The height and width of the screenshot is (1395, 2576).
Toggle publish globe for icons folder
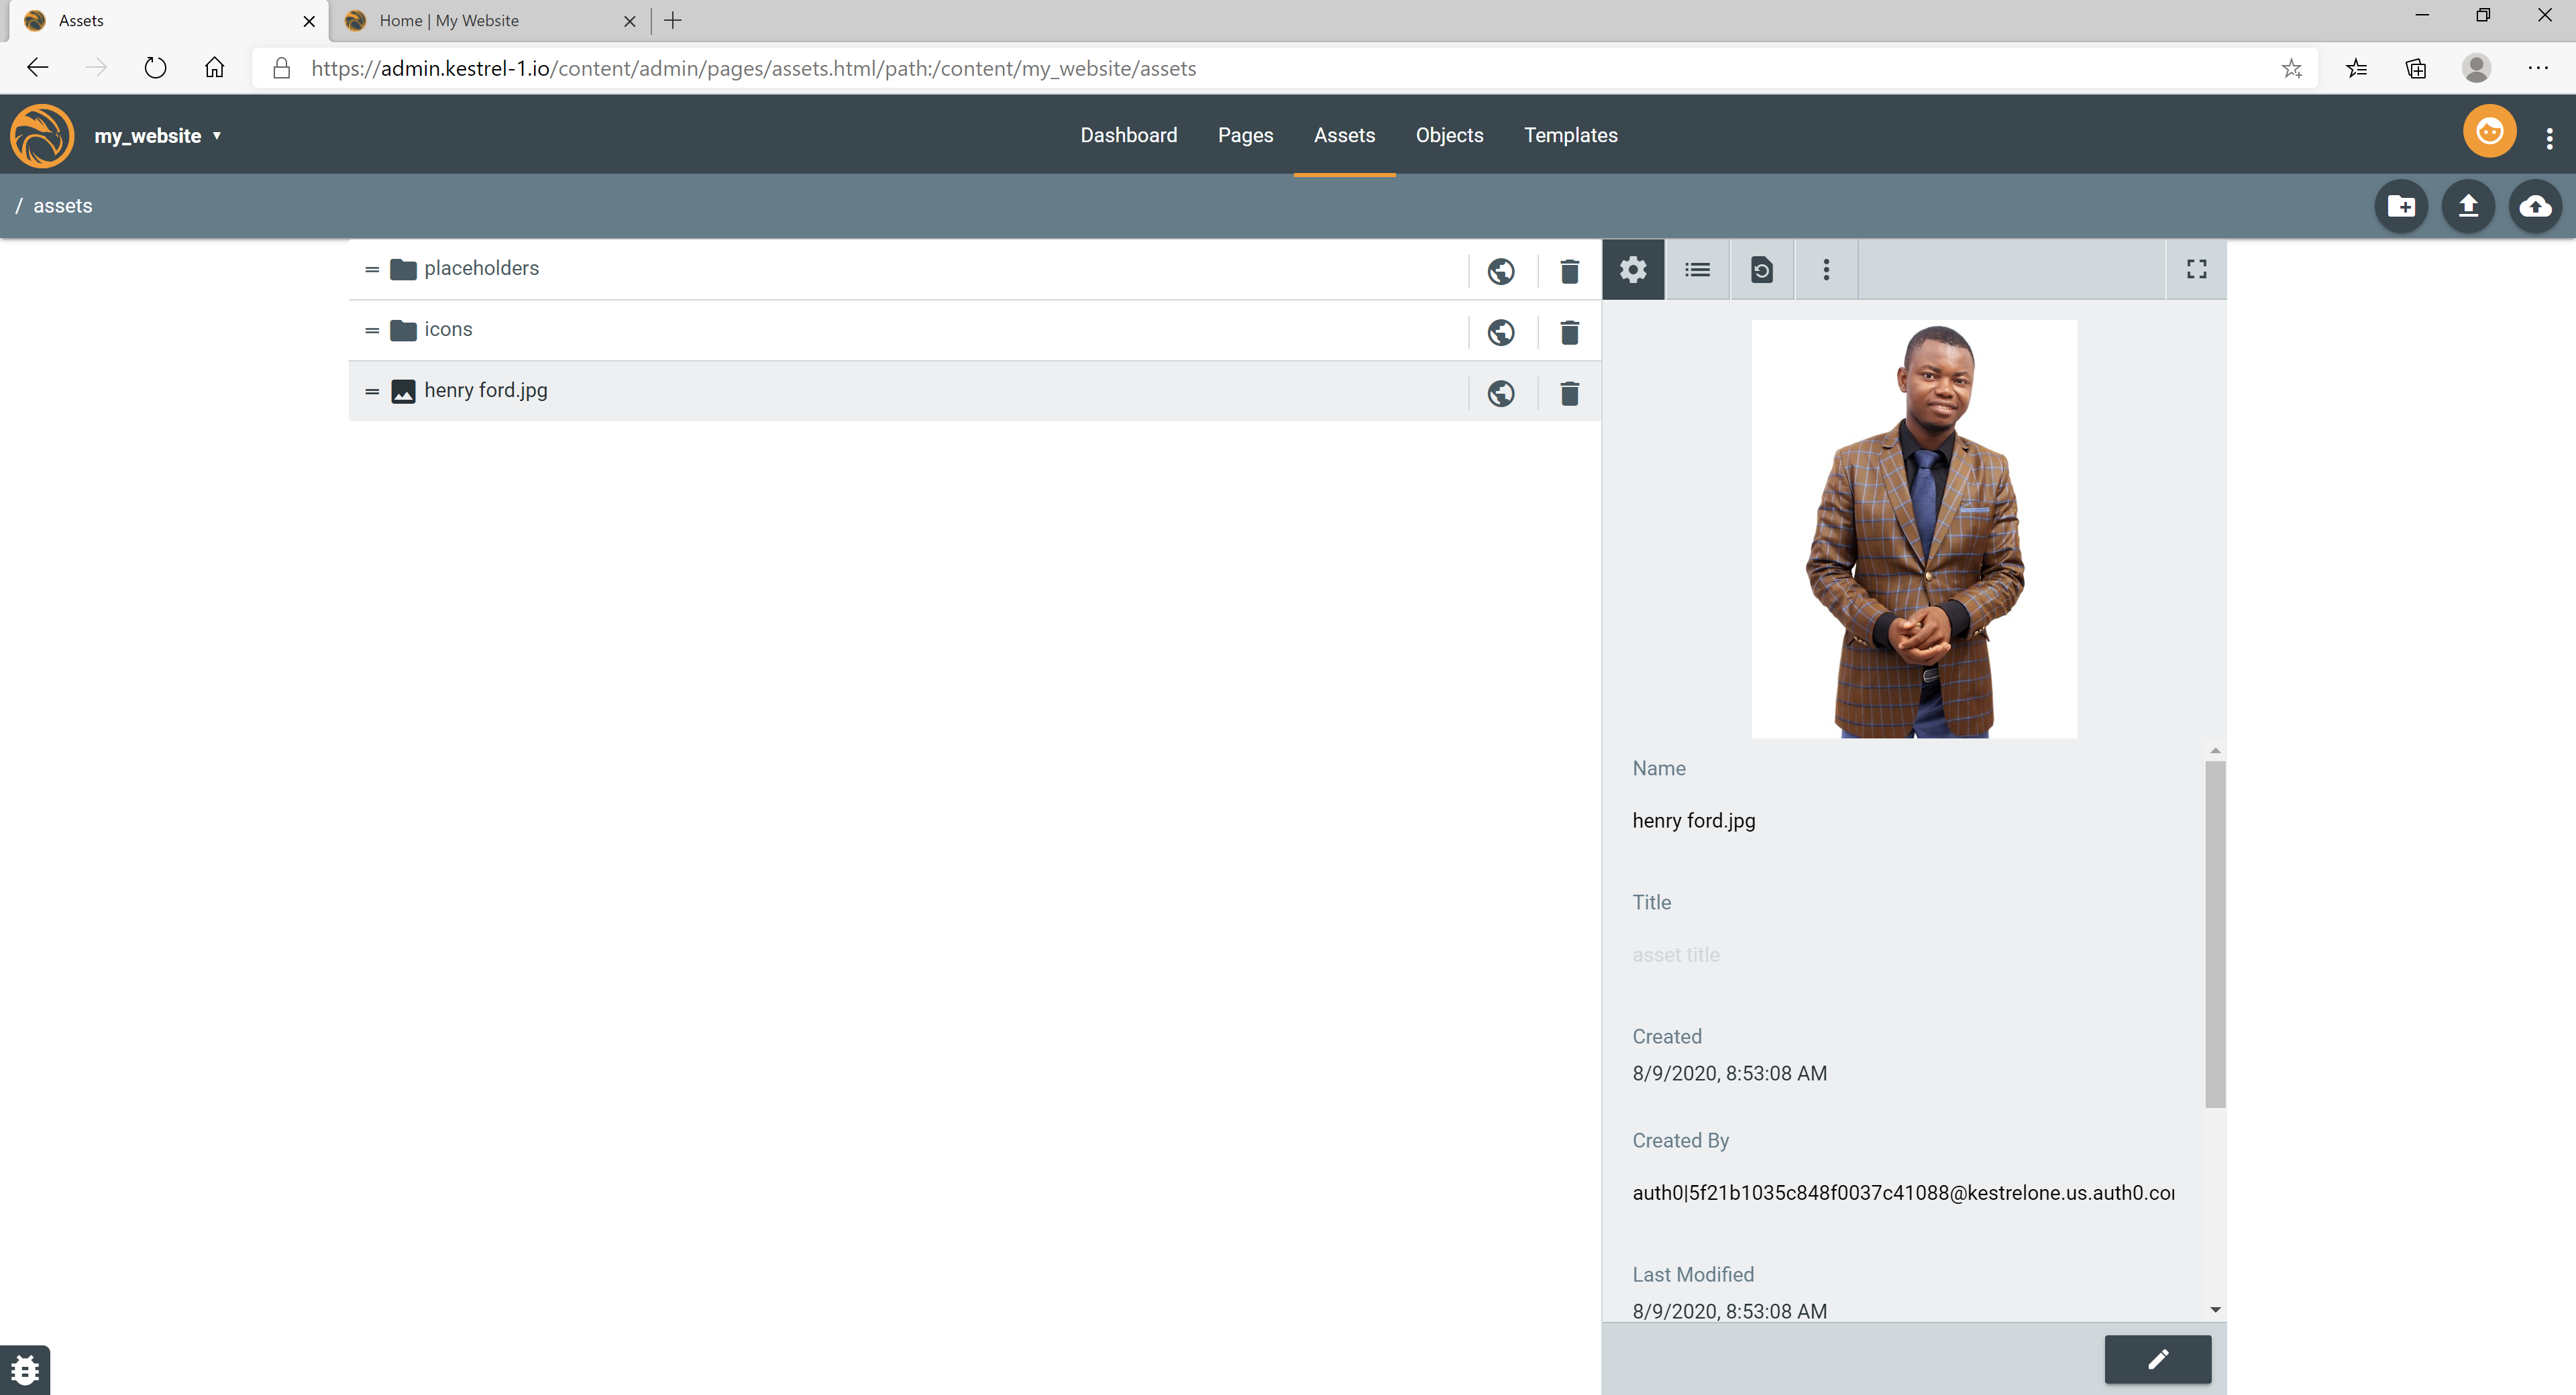tap(1500, 332)
